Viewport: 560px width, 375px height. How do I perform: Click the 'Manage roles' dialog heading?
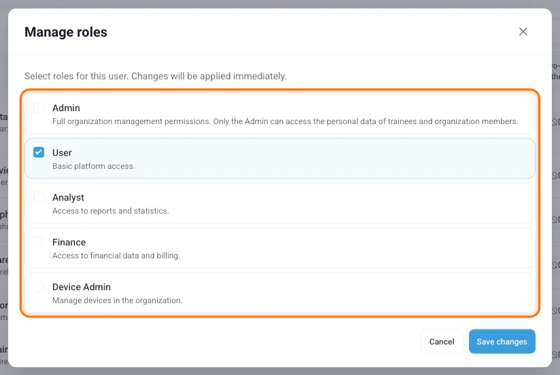pyautogui.click(x=66, y=32)
